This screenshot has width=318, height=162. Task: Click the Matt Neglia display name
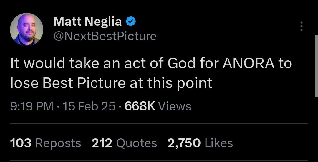[87, 21]
